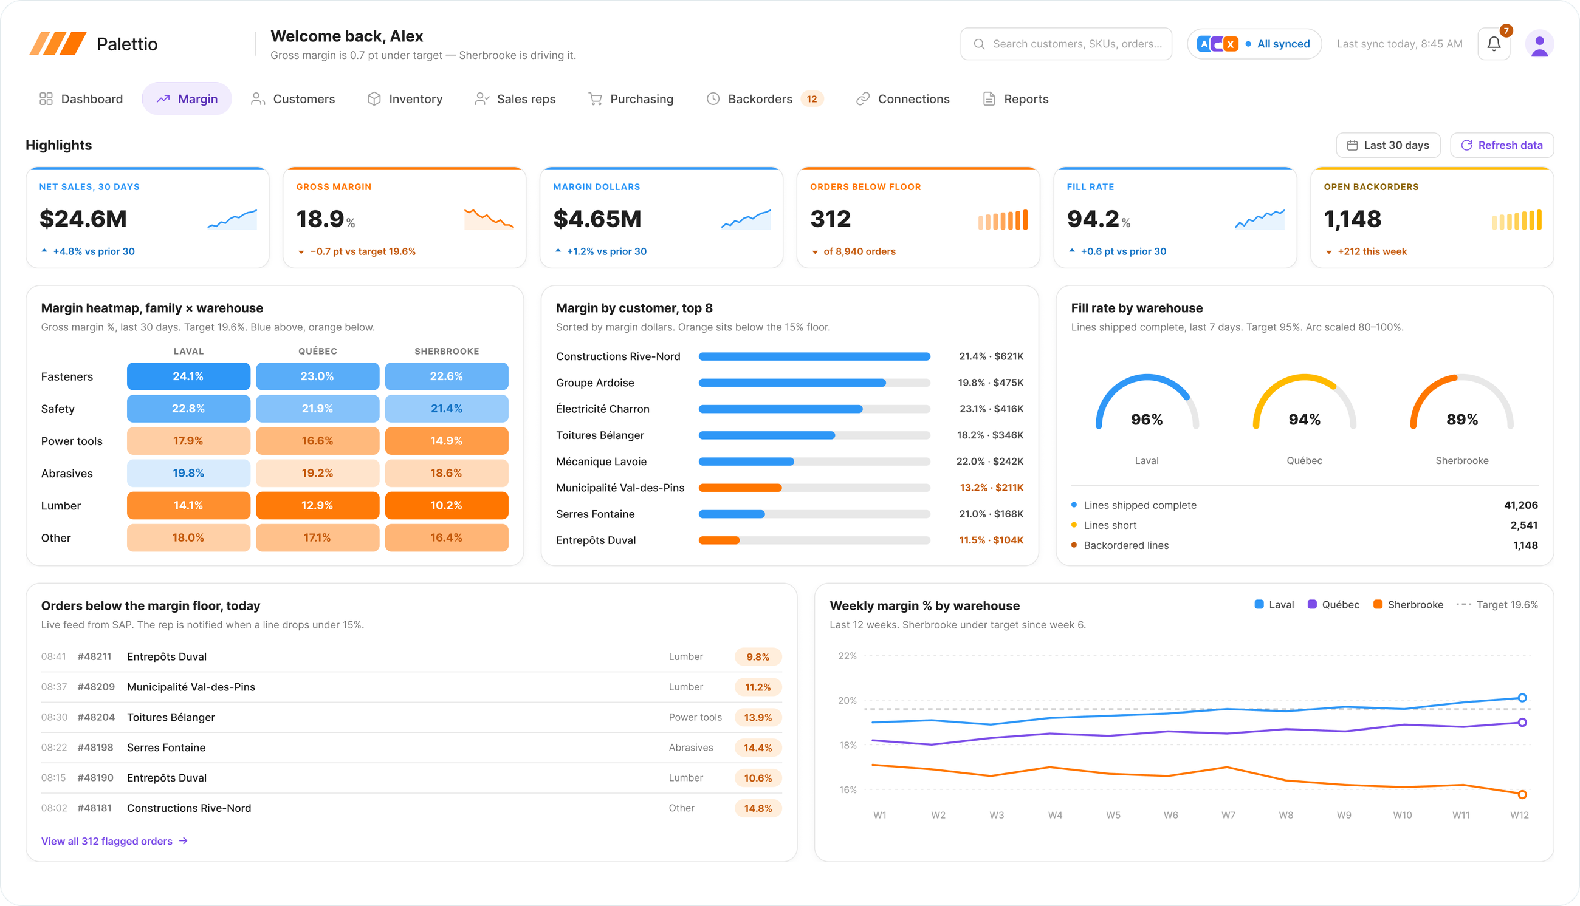
Task: Click the search magnifier icon
Action: (978, 44)
